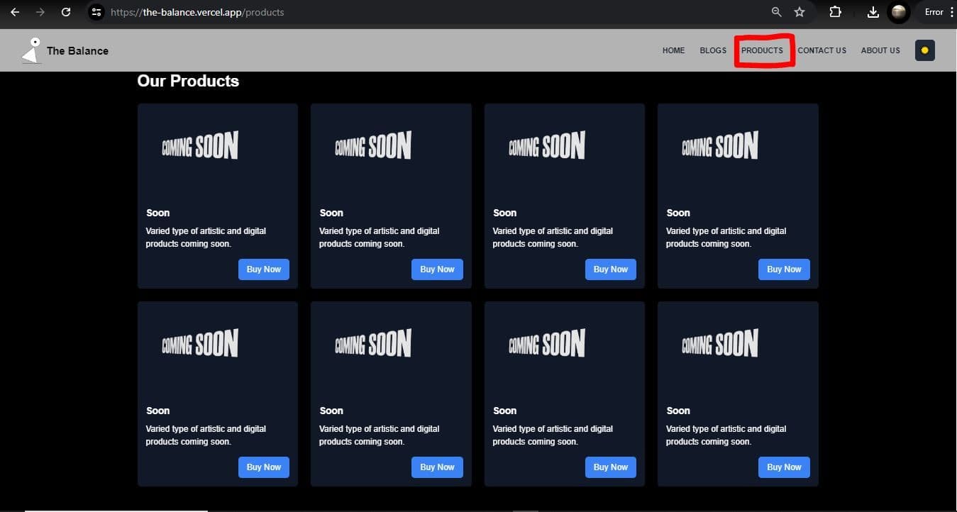Click The Balance logo icon
Image resolution: width=957 pixels, height=512 pixels.
pyautogui.click(x=31, y=50)
